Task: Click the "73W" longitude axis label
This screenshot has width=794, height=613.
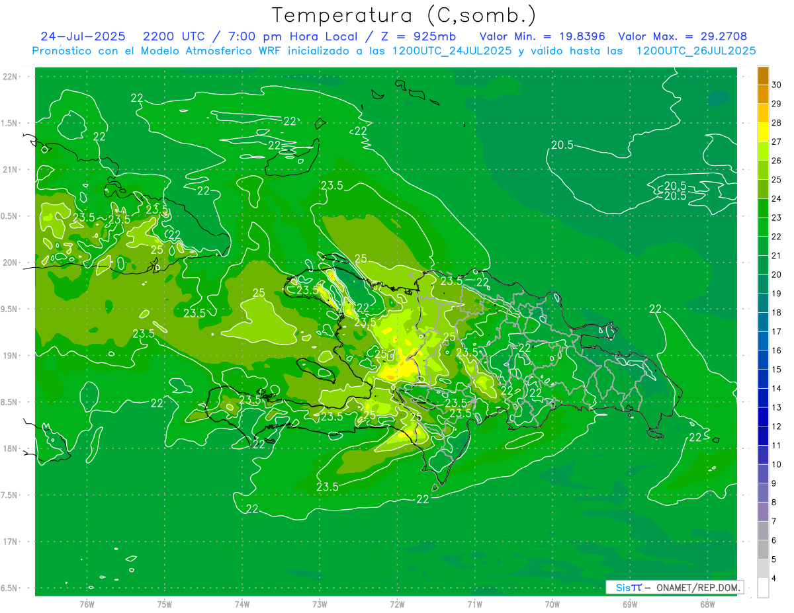Action: pyautogui.click(x=320, y=604)
